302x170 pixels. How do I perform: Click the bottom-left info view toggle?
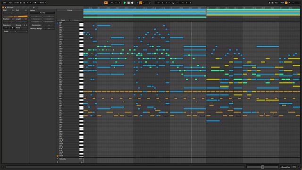click(x=3, y=167)
